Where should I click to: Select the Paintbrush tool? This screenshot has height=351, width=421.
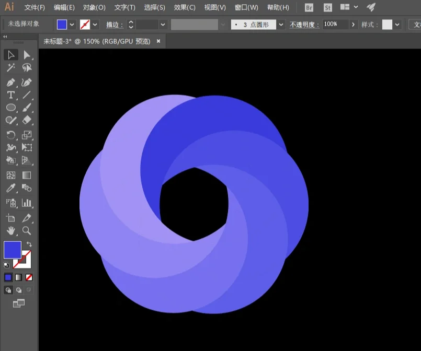pyautogui.click(x=27, y=108)
